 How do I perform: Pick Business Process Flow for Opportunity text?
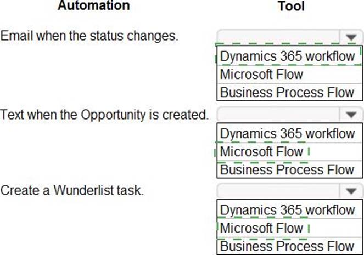(x=287, y=169)
